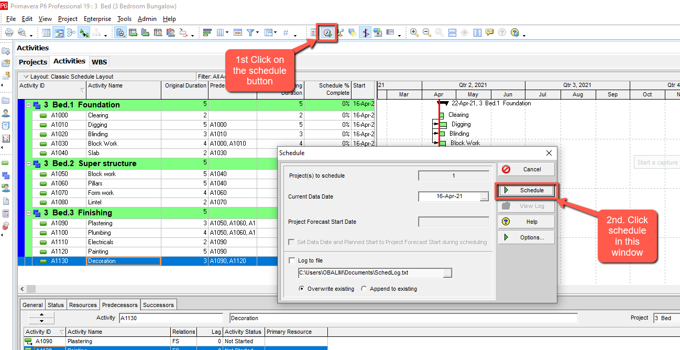Image resolution: width=680 pixels, height=350 pixels.
Task: Open the Current Data Date picker button
Action: tap(484, 196)
